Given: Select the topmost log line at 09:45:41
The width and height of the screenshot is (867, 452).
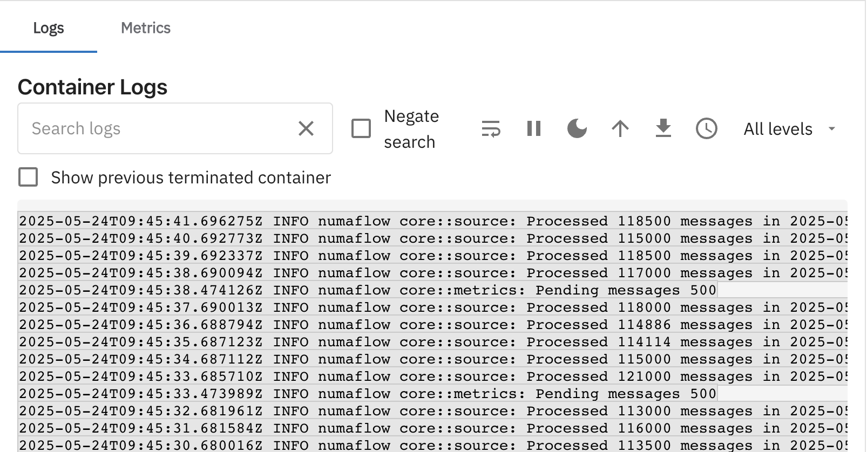Looking at the screenshot, I should point(432,221).
